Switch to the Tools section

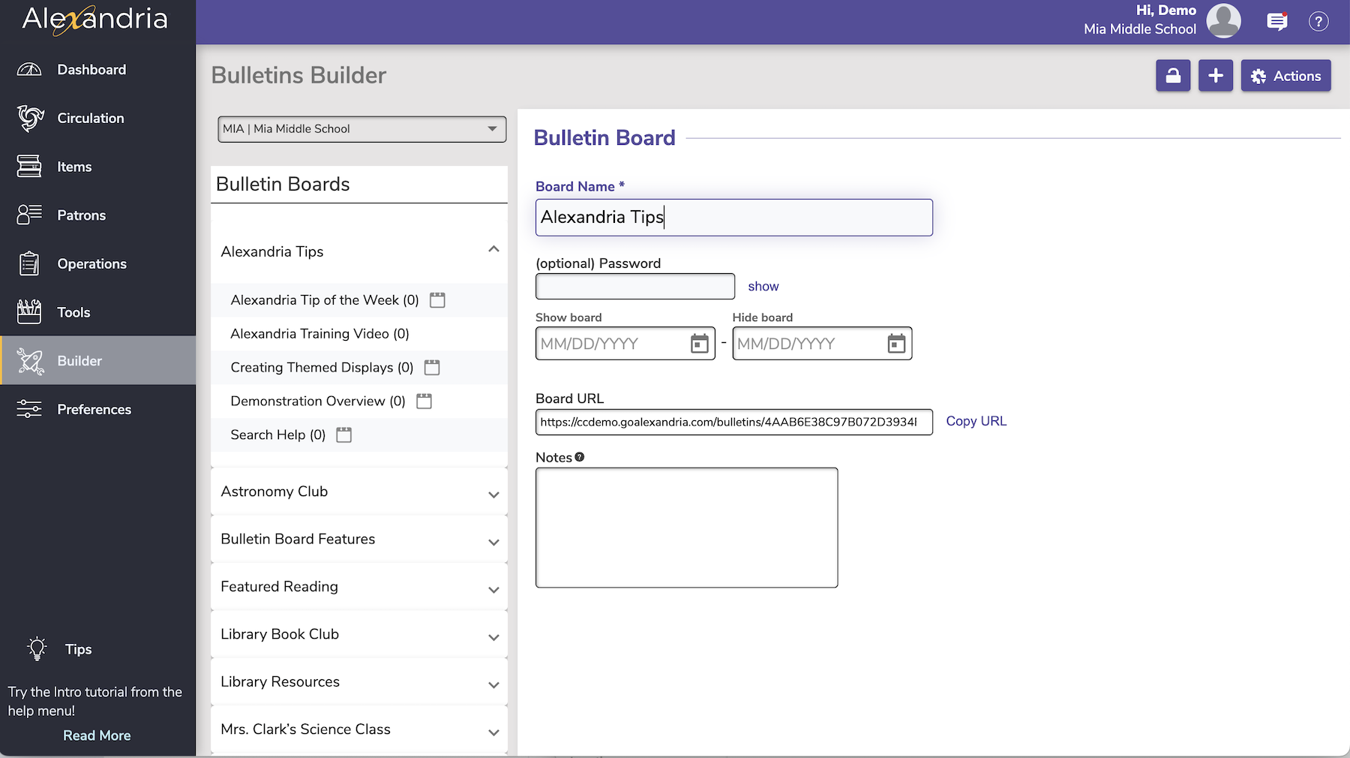tap(73, 311)
